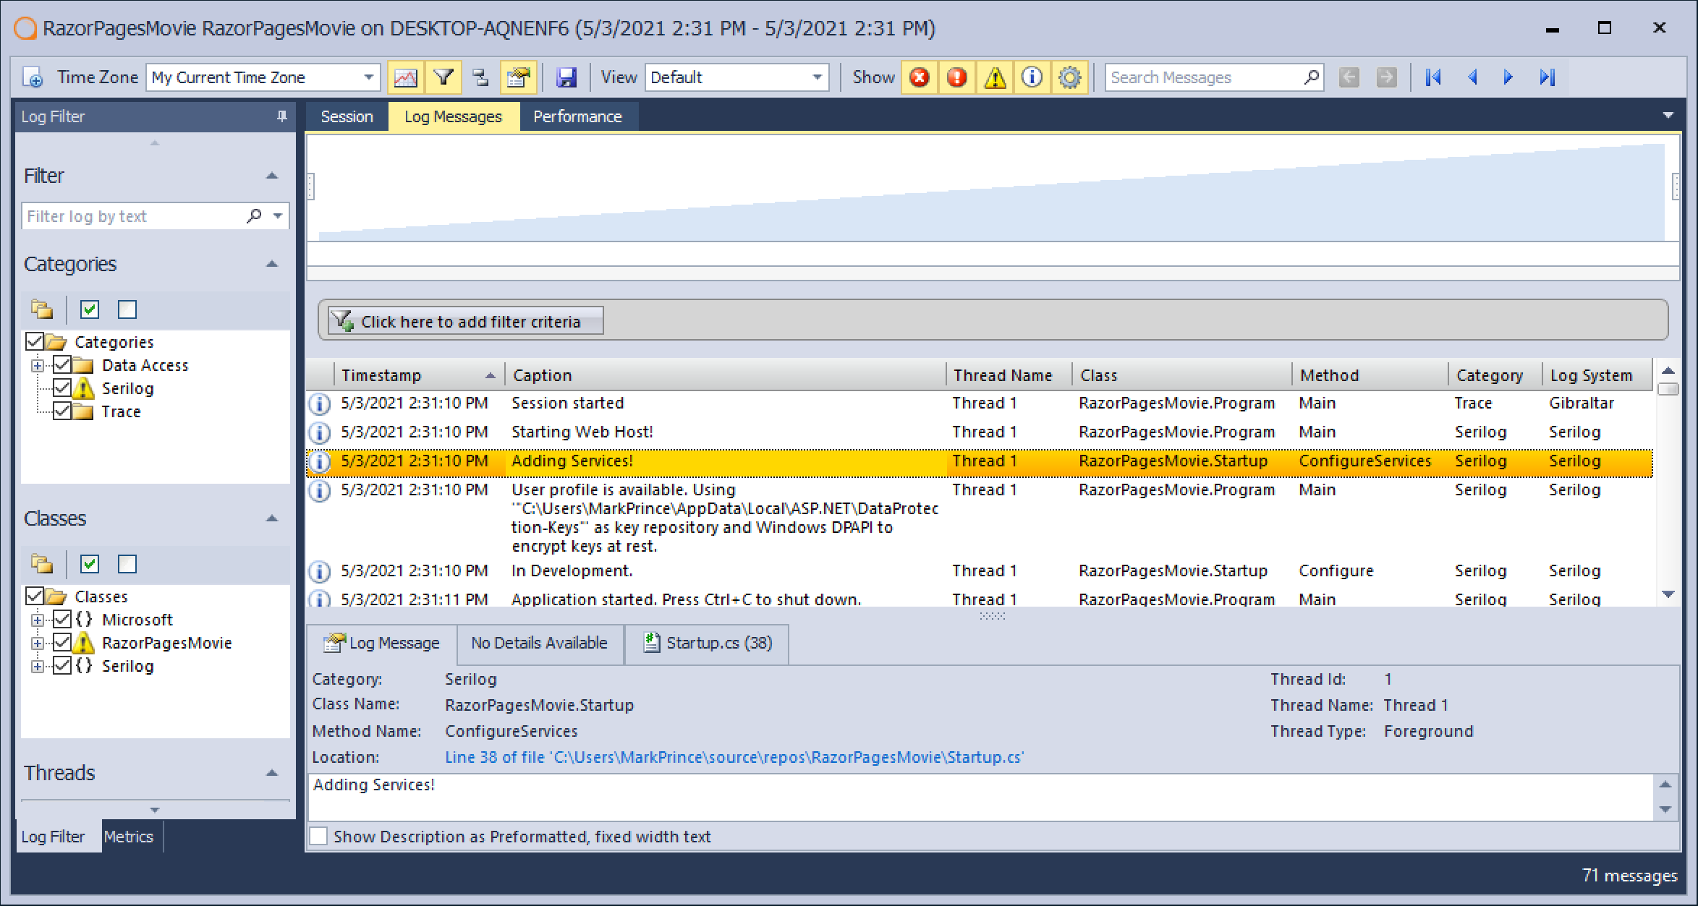Switch to the Session tab

[x=347, y=116]
